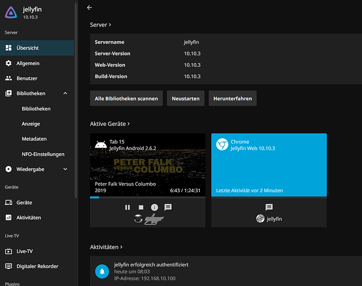362x286 pixels.
Task: Open Geräte devices icon
Action: pos(9,202)
